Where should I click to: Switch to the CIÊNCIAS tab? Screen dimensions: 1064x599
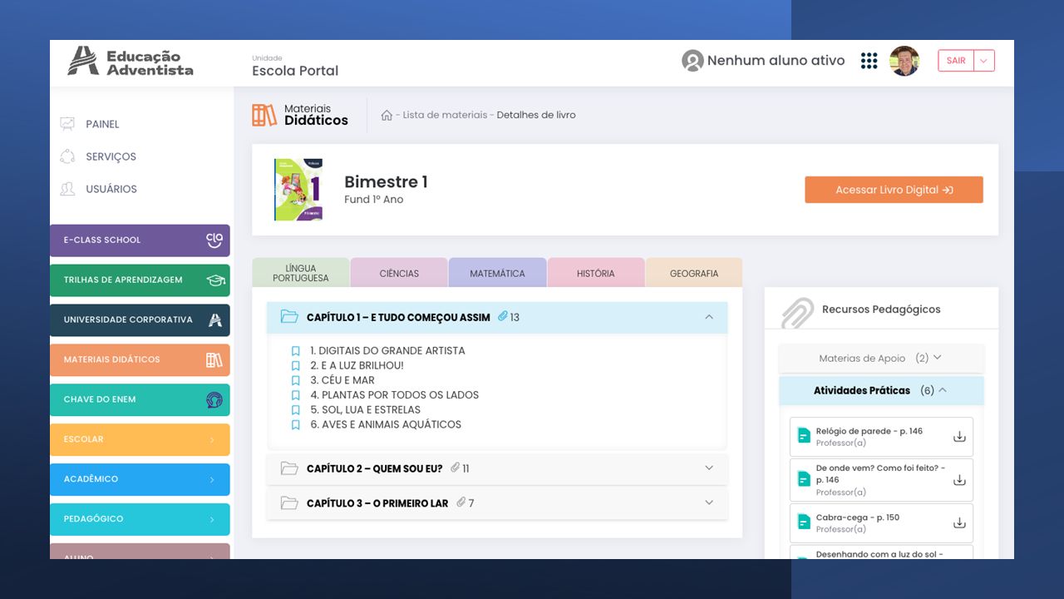tap(399, 273)
